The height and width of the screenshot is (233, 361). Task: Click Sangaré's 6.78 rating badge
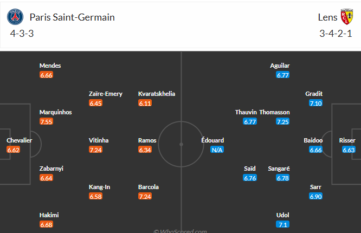(x=283, y=178)
